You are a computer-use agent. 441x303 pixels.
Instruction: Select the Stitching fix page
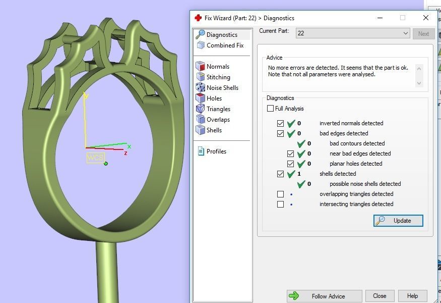point(213,77)
